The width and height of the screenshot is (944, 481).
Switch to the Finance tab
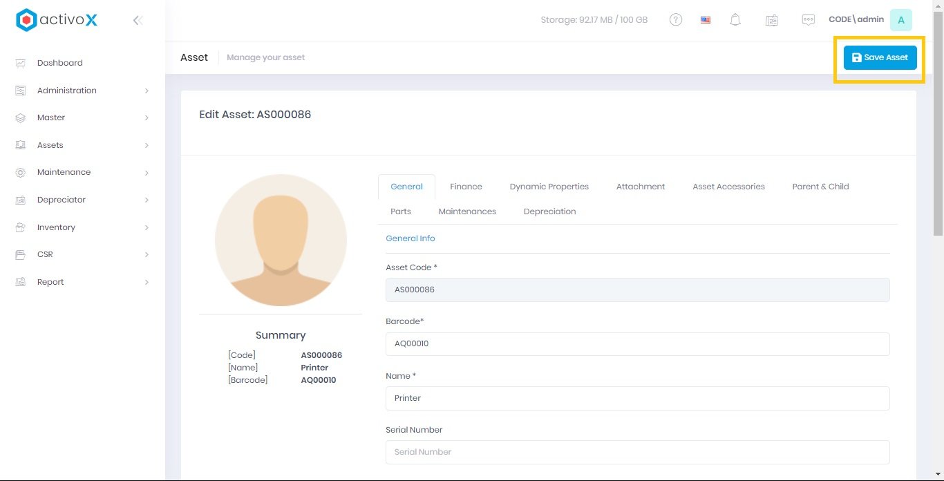coord(466,187)
